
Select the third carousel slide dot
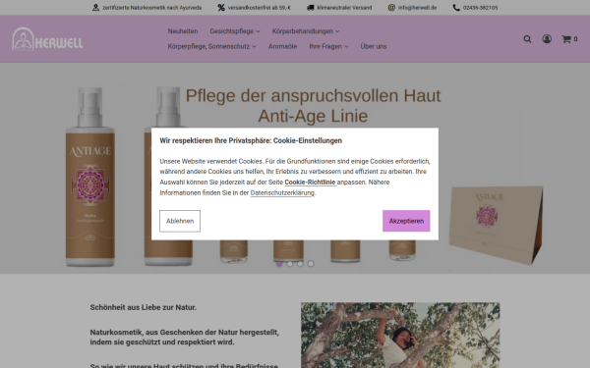300,264
